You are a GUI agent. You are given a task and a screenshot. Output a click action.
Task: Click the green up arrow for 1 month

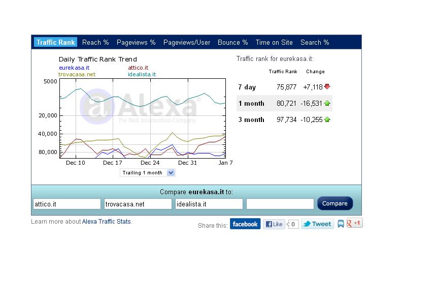(x=327, y=103)
